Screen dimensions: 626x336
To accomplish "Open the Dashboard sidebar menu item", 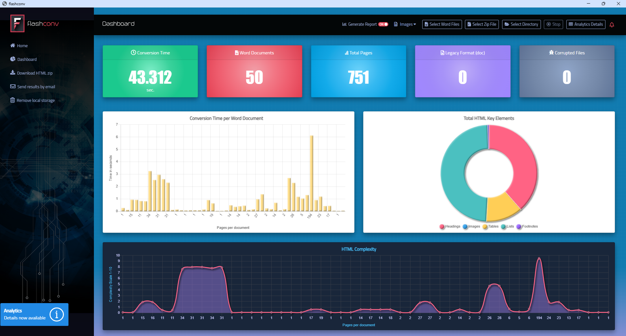I will coord(27,59).
